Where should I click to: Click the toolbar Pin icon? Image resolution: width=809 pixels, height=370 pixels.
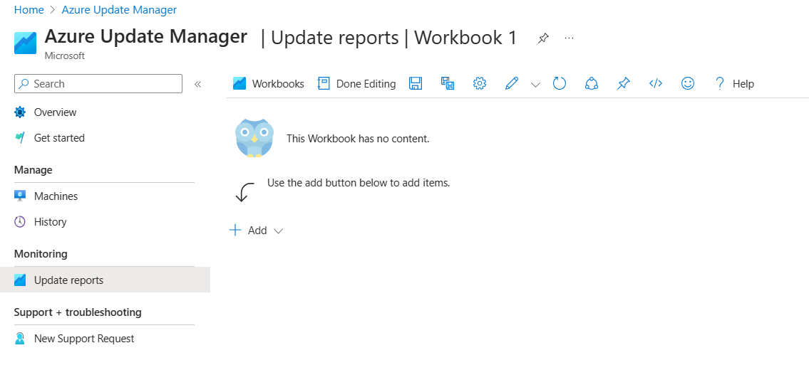623,83
